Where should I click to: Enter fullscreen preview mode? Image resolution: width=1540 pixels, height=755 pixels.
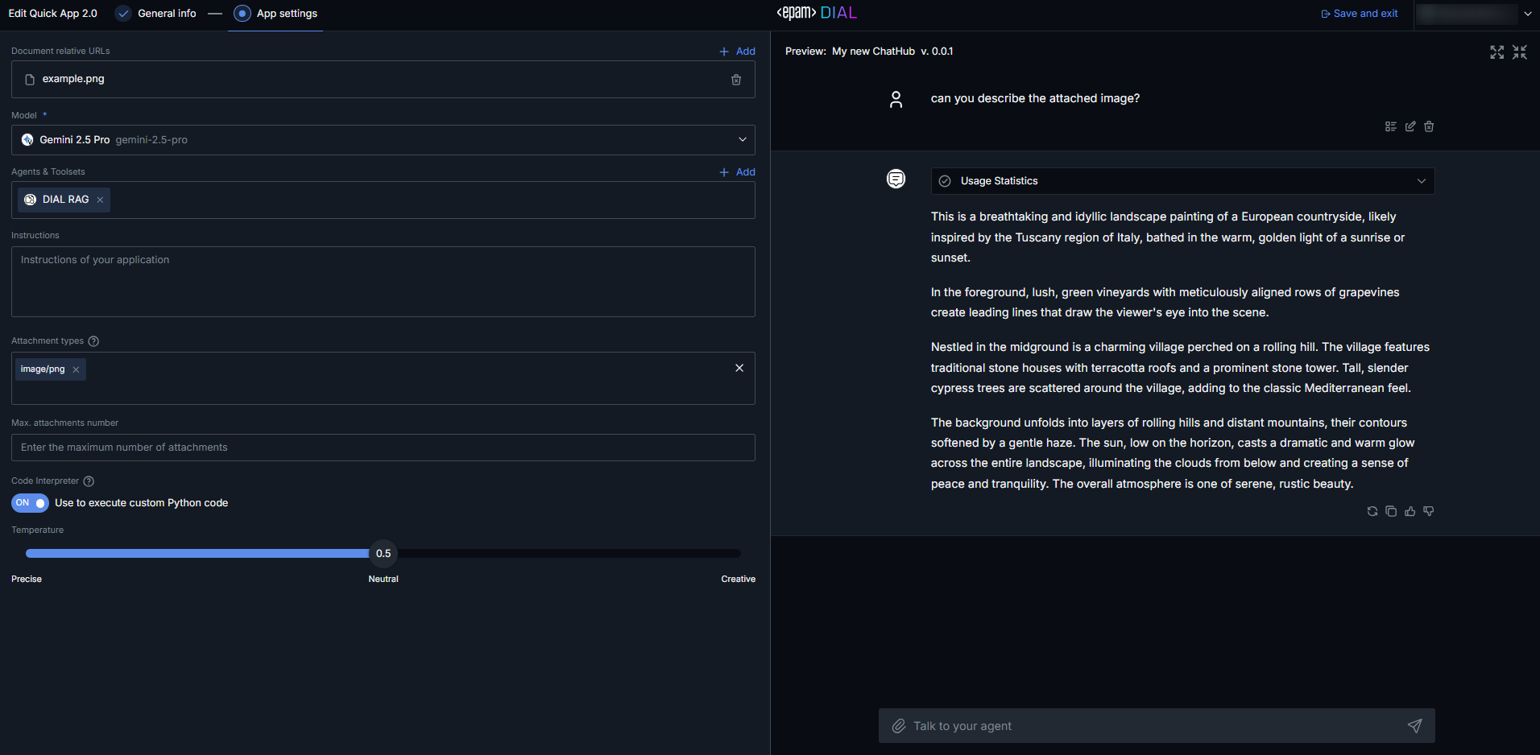pos(1497,52)
